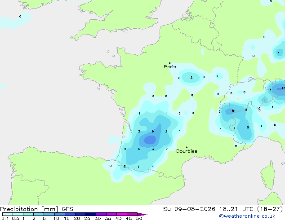Screen dimensions: 285x220
Task: Click the '45' legend scale label
Action: click(x=129, y=218)
